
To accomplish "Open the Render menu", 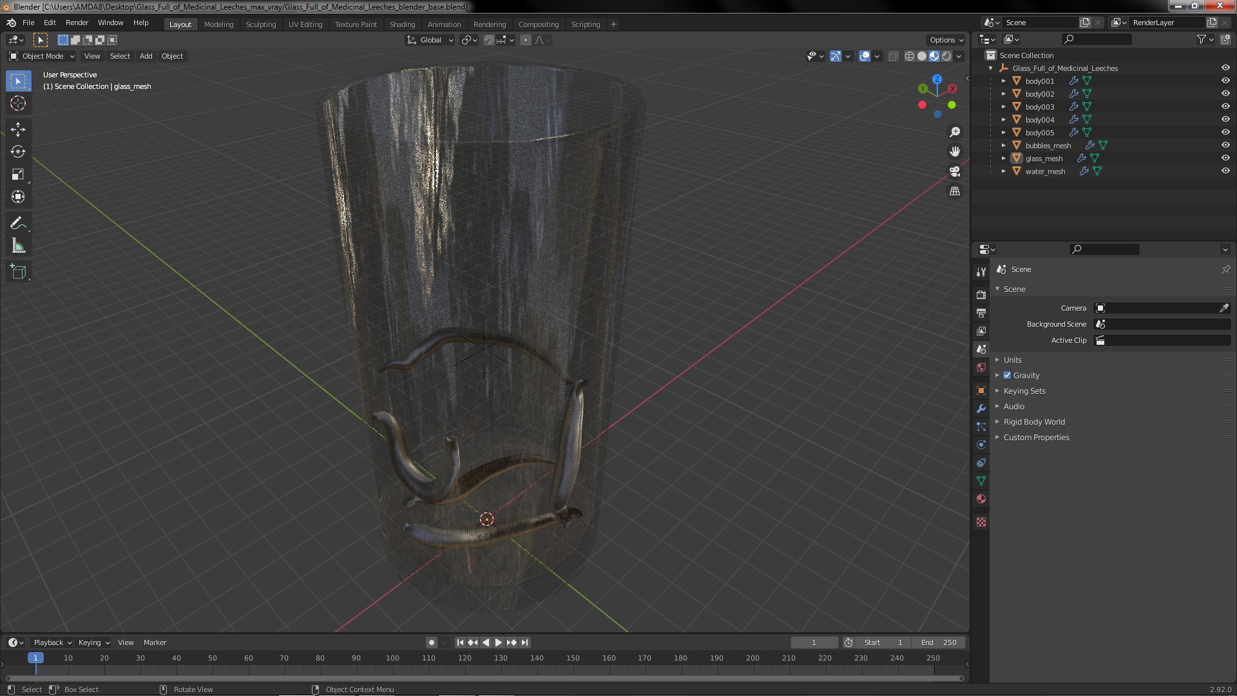I will click(x=77, y=23).
